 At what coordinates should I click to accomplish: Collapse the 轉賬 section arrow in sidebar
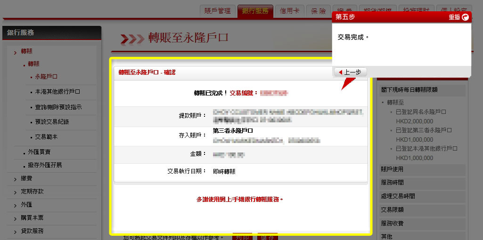coord(16,51)
